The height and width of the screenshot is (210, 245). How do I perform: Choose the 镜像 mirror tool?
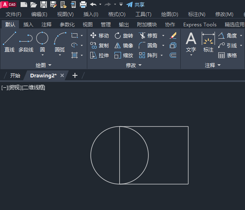(x=124, y=46)
